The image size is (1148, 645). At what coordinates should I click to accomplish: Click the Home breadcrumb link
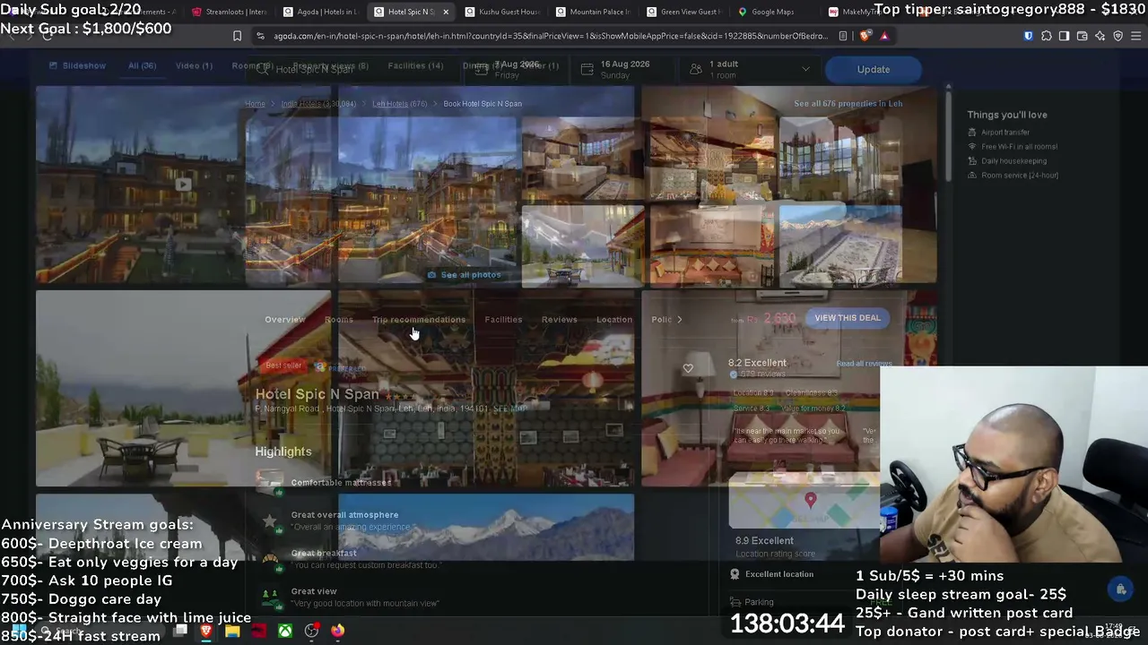tap(256, 104)
